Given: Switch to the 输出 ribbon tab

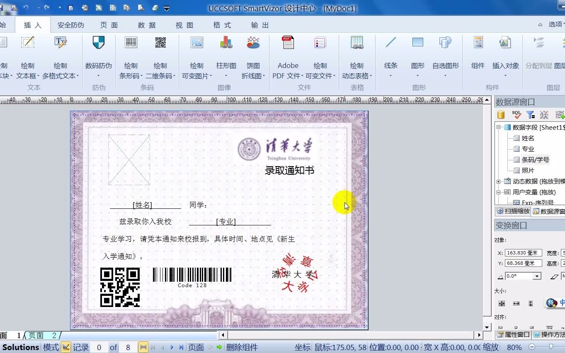Looking at the screenshot, I should coord(260,25).
